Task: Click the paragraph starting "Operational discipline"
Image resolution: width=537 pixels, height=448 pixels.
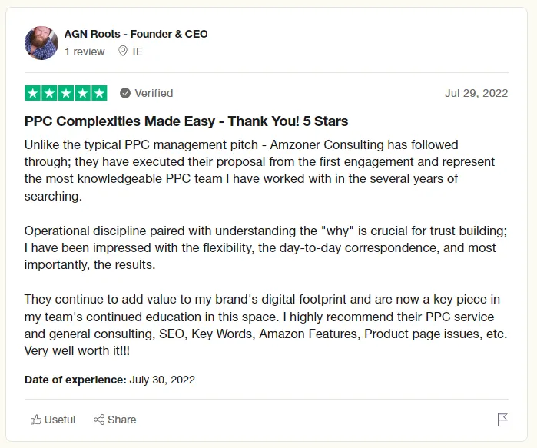Action: pos(265,247)
